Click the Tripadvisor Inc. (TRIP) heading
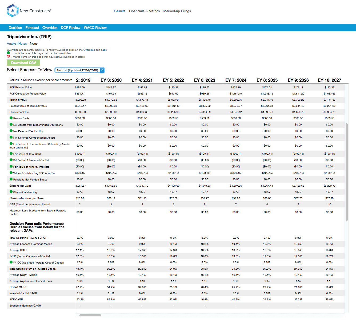The width and height of the screenshot is (356, 322). pos(29,37)
